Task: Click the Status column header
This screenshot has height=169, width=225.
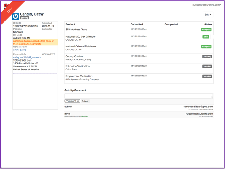Action: click(208, 24)
